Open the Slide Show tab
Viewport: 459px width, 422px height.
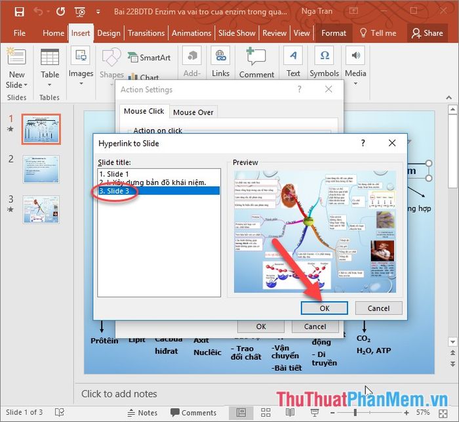237,33
